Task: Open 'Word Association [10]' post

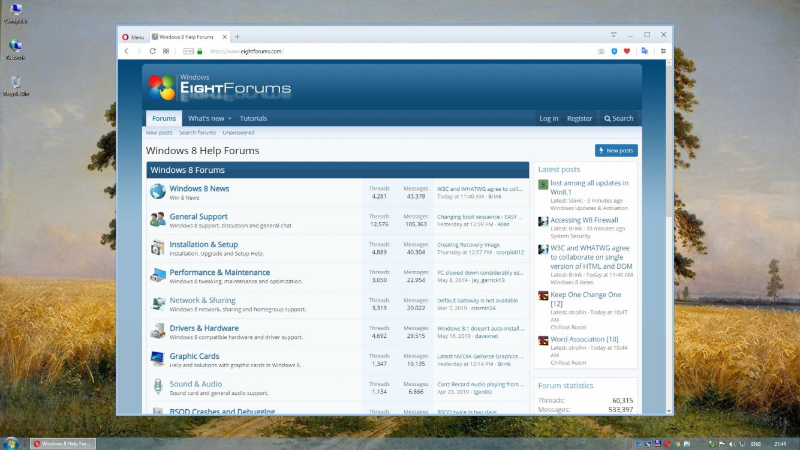Action: tap(584, 339)
